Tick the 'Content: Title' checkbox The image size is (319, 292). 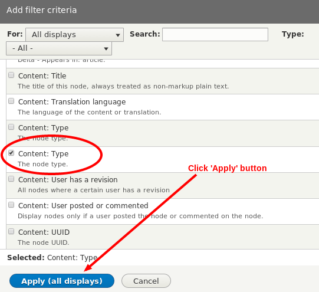coord(11,75)
